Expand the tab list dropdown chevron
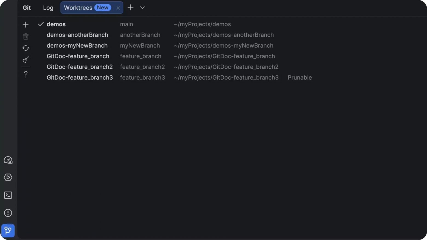 142,8
